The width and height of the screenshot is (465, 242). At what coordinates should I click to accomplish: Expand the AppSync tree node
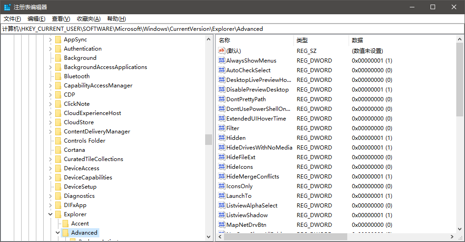50,40
